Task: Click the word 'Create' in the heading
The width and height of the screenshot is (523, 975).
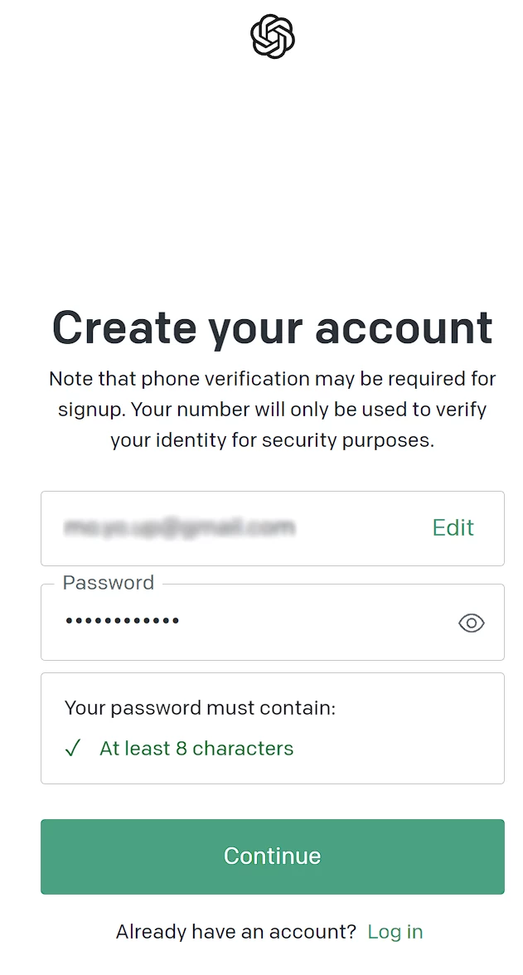Action: point(124,327)
